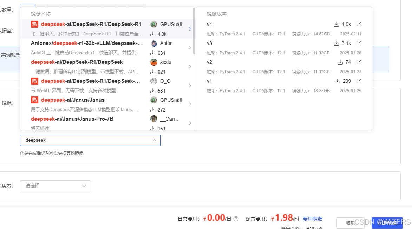Viewport: 412px width, 229px height.
Task: Click GPUSnail avatar on DeepSeek-R1 row
Action: click(x=154, y=24)
